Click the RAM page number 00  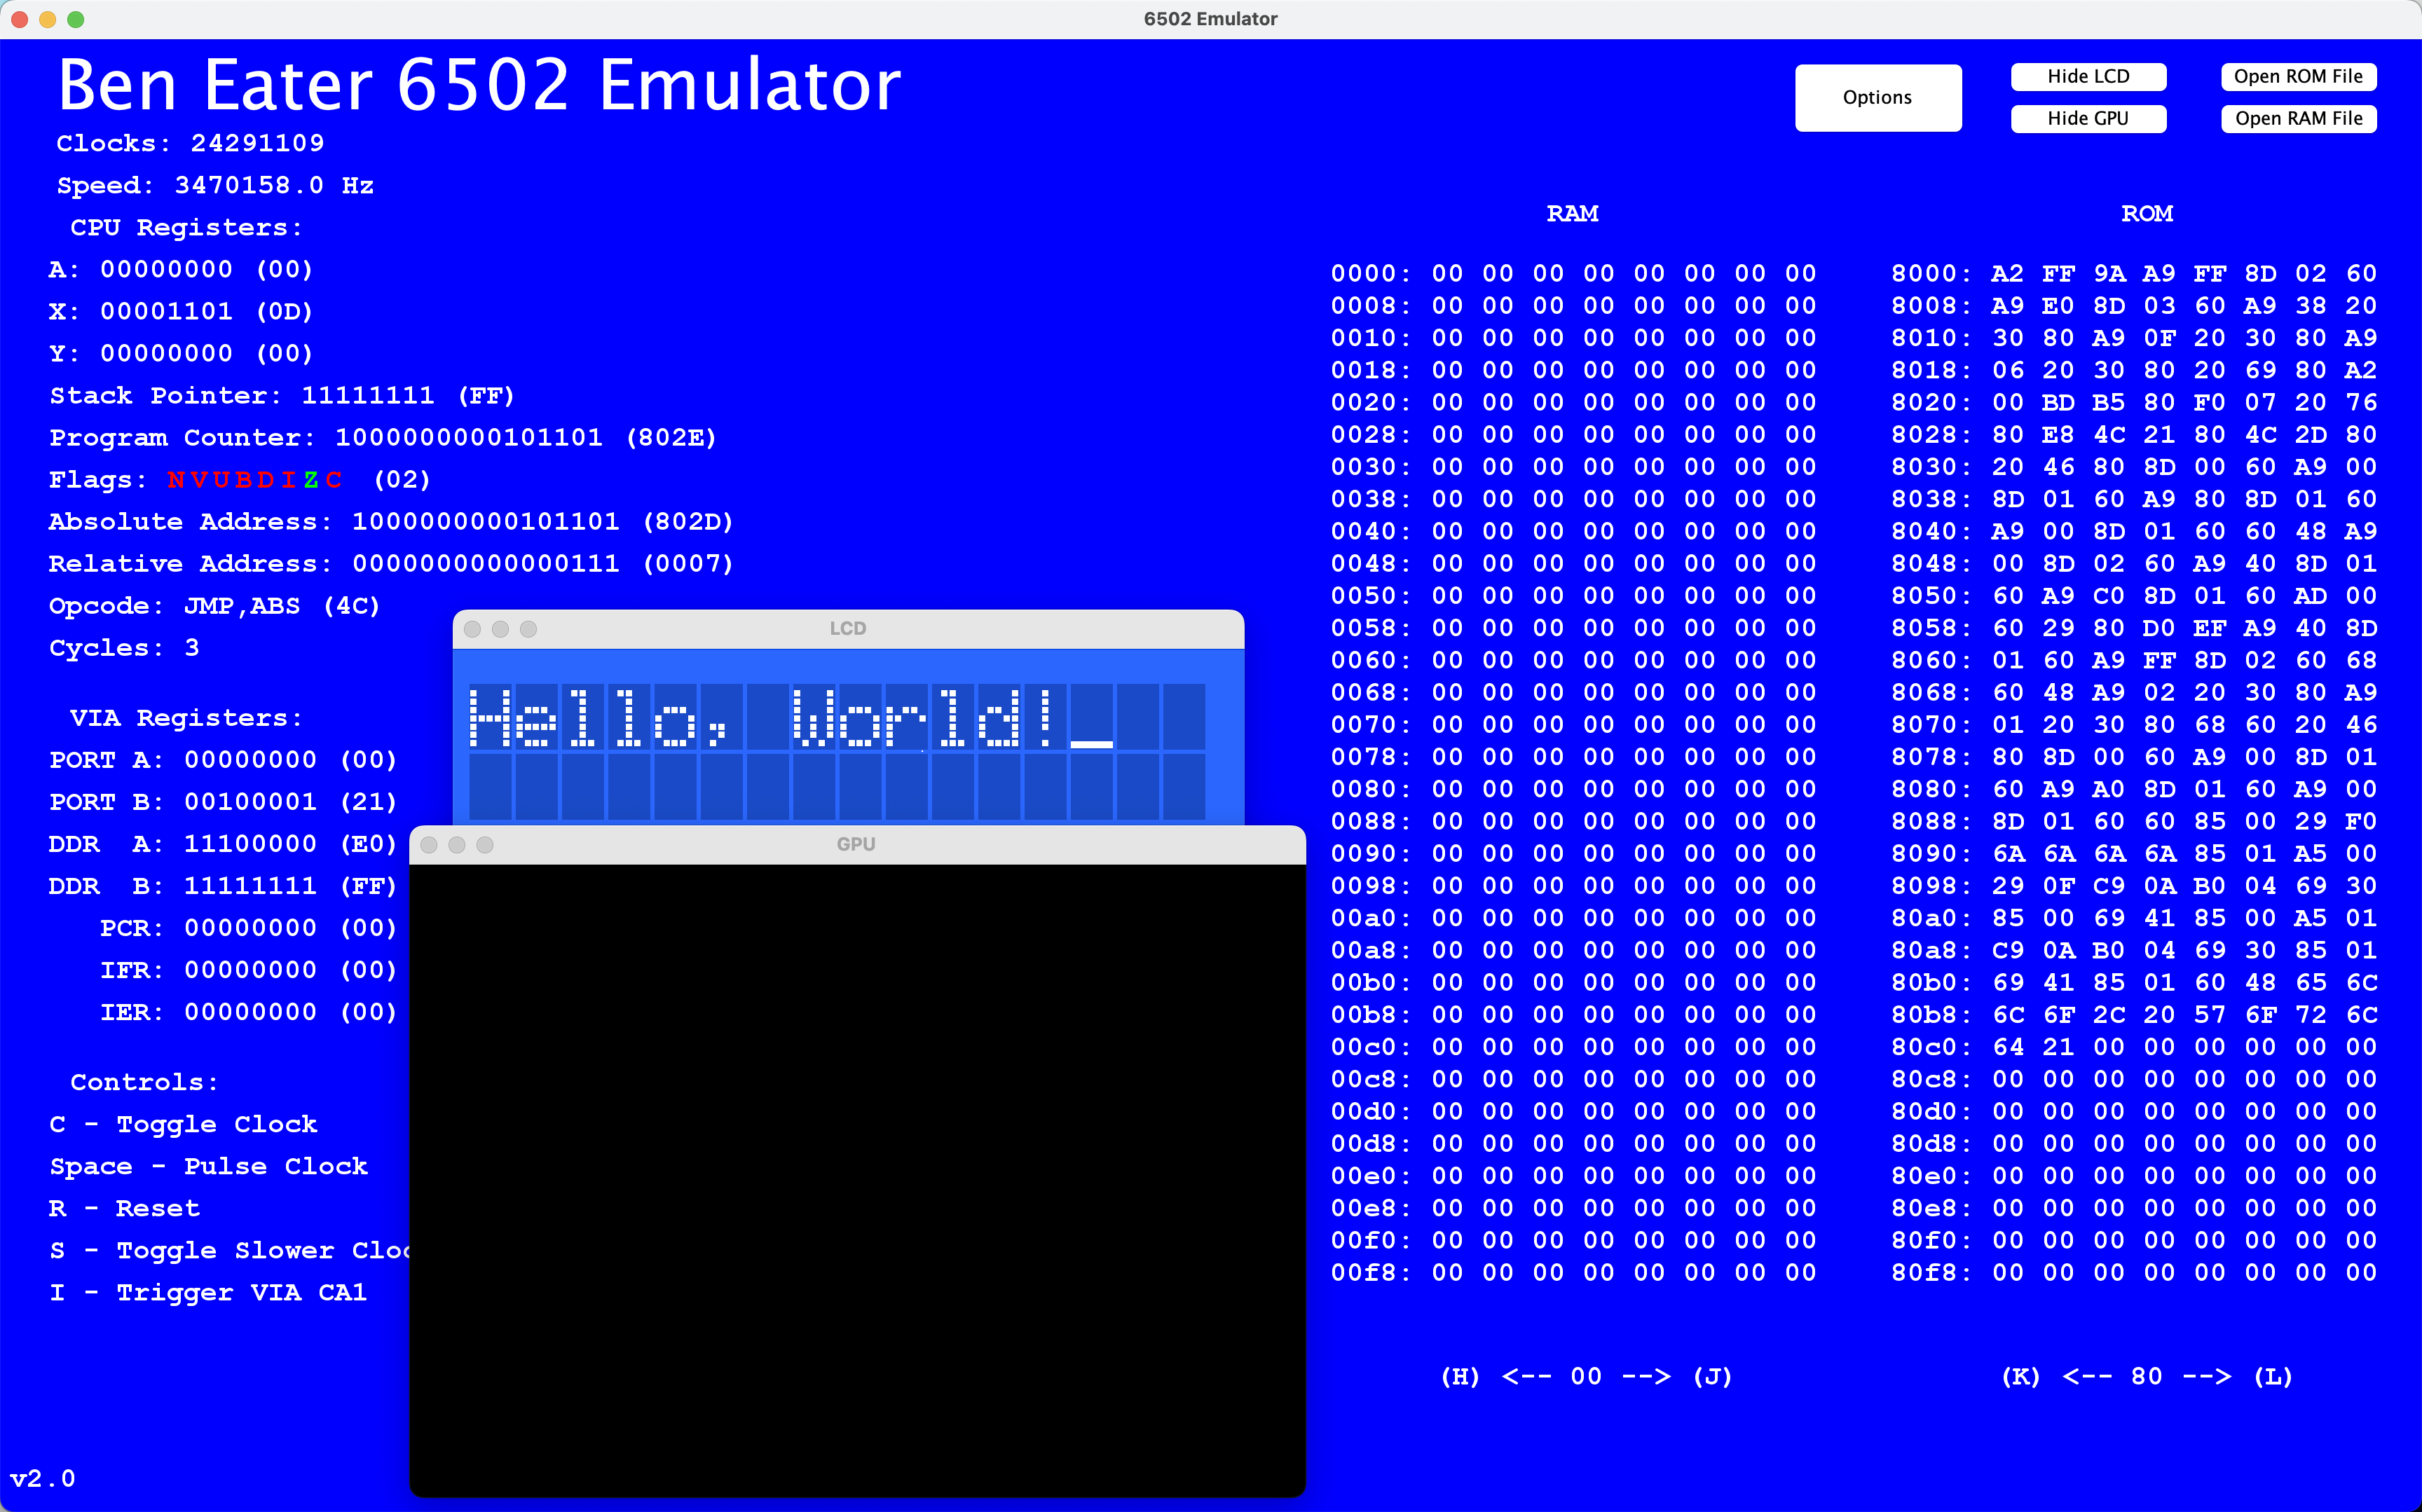[1586, 1376]
